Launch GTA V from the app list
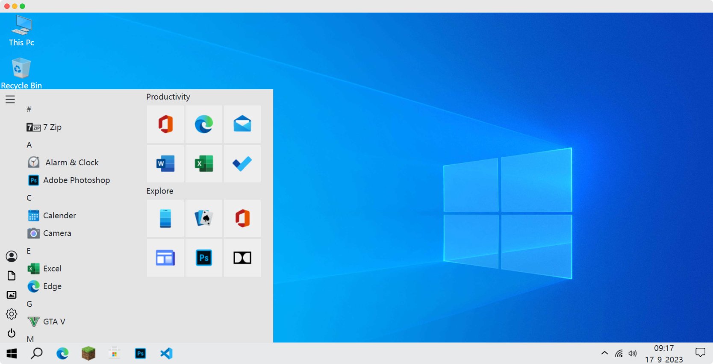713x364 pixels. (46, 322)
